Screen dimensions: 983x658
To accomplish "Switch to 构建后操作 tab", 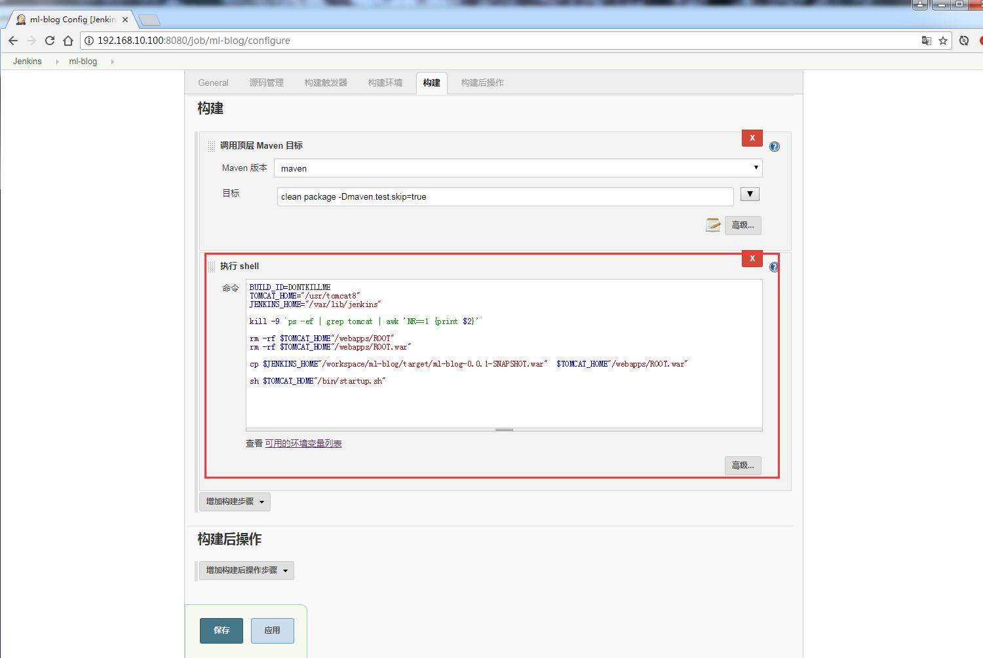I will tap(482, 82).
